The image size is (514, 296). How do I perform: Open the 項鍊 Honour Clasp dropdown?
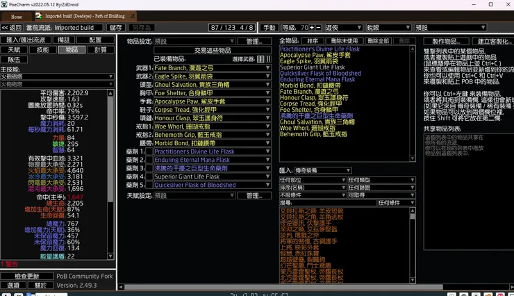(x=213, y=118)
